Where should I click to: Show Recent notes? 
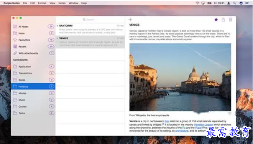coord(33,46)
